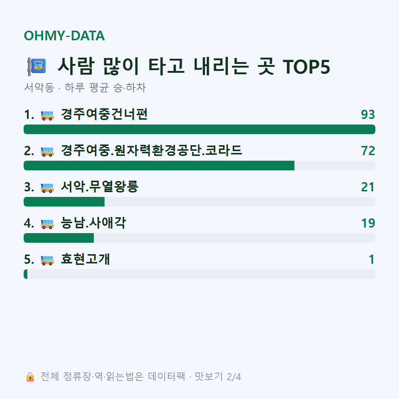Click the progress bar under 서악.무열왕릉

coord(199,202)
